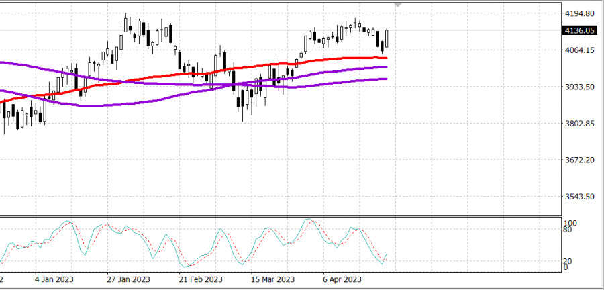This screenshot has height=290, width=604.
Task: Click the 4064.15 price axis label
Action: pos(580,50)
